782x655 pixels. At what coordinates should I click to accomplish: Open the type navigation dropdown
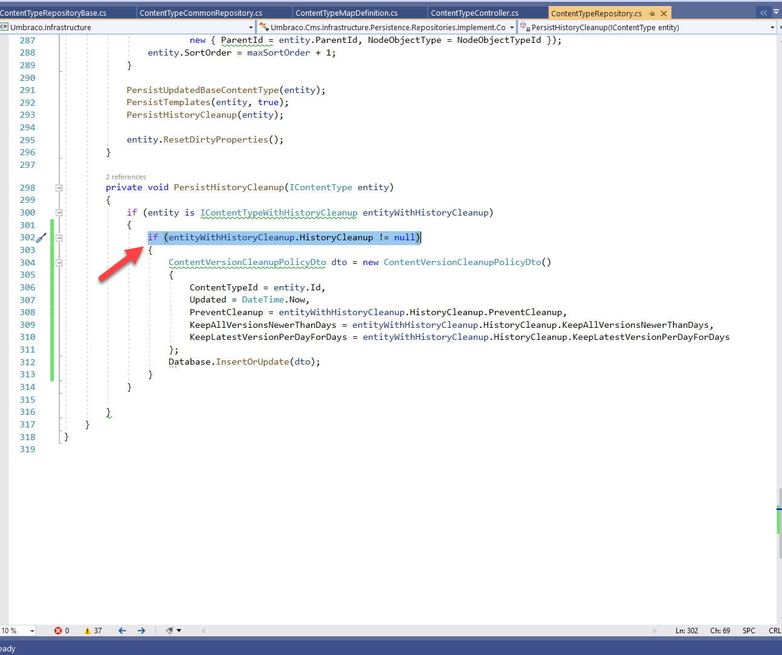tap(512, 27)
